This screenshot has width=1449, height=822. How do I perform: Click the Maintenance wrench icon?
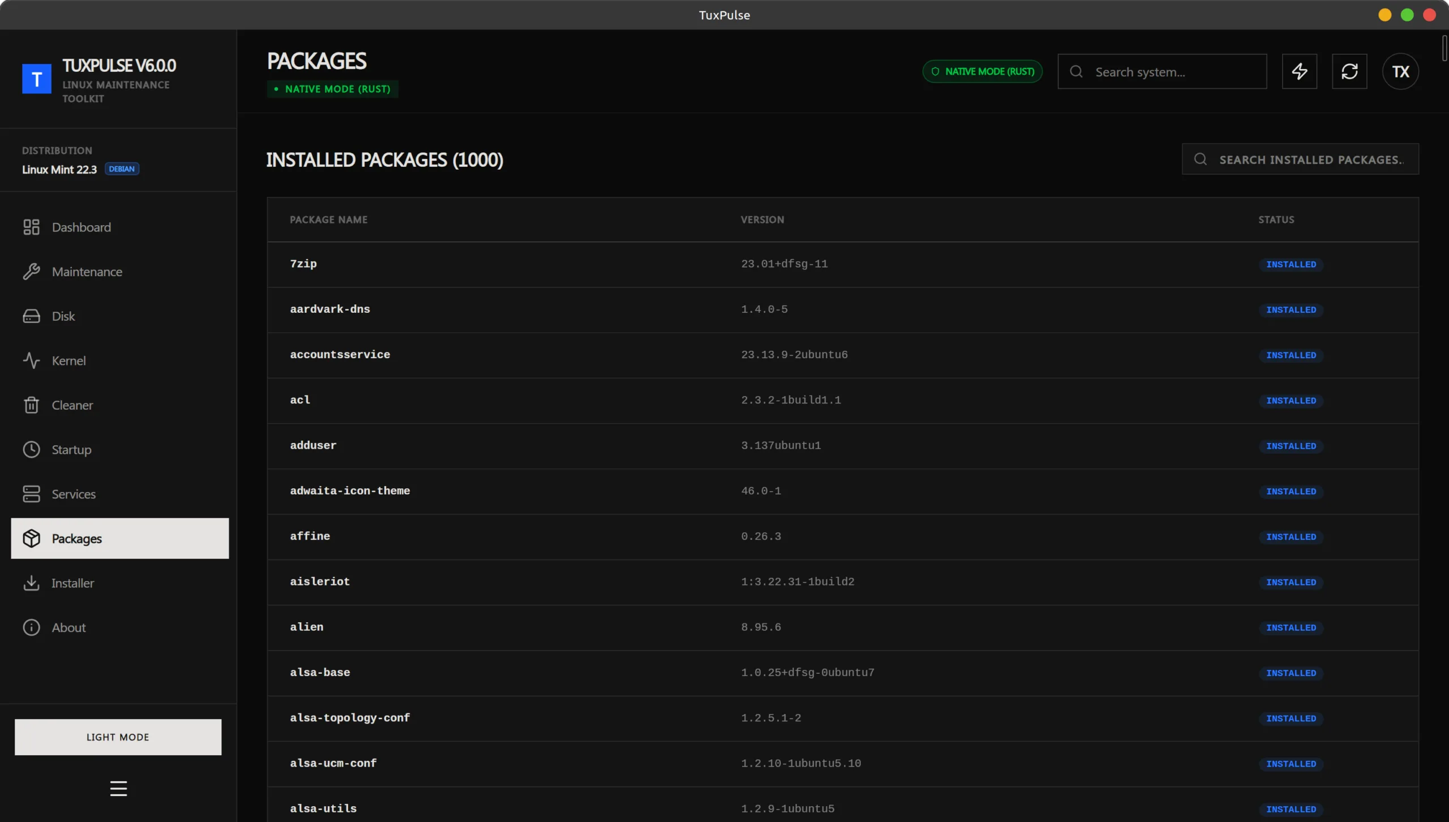pyautogui.click(x=31, y=272)
